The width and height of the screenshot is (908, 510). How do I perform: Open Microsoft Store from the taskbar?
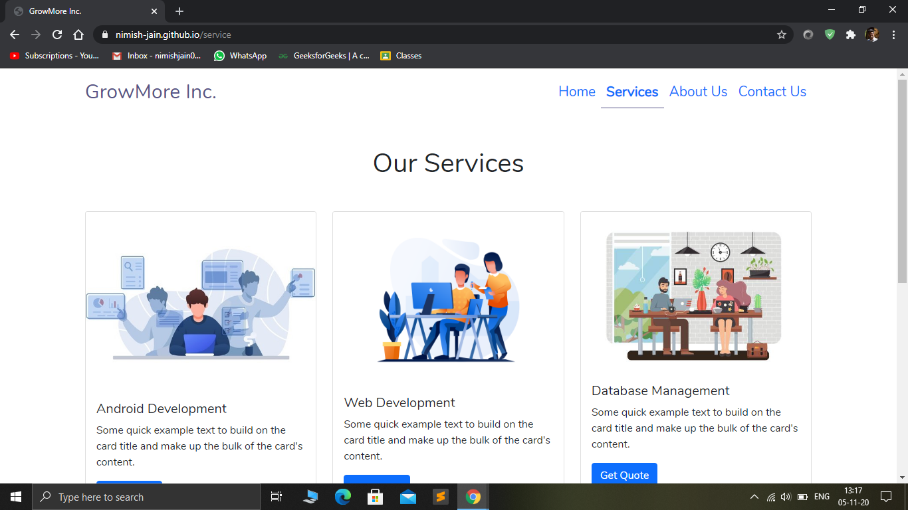pyautogui.click(x=376, y=497)
